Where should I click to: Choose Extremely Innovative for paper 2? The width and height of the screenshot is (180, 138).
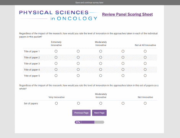(56, 57)
